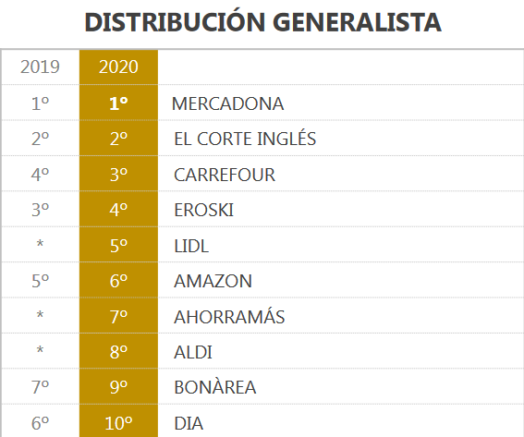Click the 2019 rank 6º for DIA
Viewport: 524px width, 437px height.
coord(40,423)
